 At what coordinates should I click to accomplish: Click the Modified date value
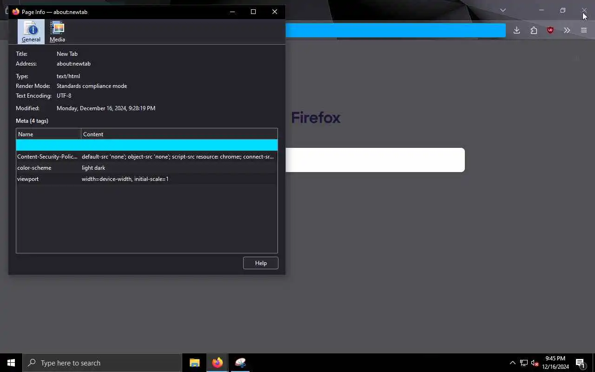tap(106, 108)
